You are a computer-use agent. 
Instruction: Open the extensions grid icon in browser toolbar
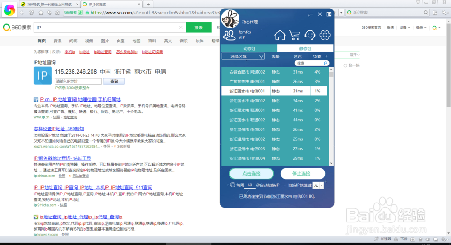click(x=435, y=13)
